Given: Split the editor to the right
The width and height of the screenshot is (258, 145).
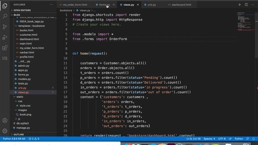Looking at the screenshot, I should 246,4.
